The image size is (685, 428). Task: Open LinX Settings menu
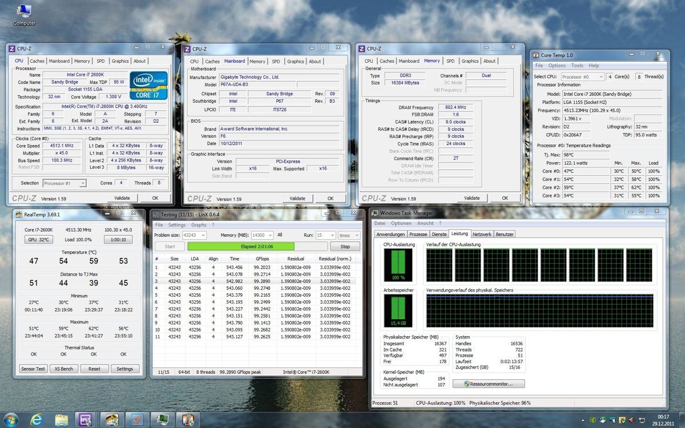coord(177,225)
